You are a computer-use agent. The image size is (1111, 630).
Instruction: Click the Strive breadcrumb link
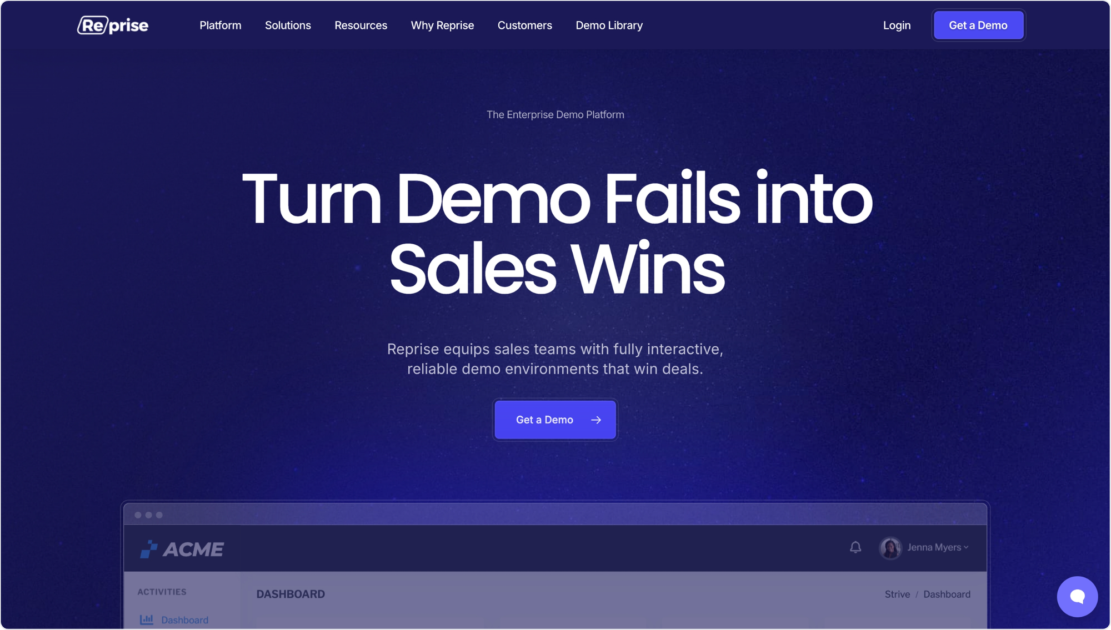(897, 594)
